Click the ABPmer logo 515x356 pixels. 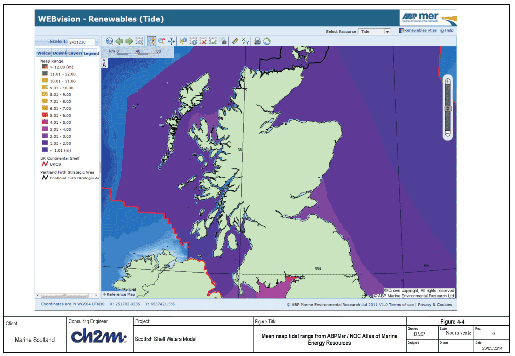tap(428, 18)
